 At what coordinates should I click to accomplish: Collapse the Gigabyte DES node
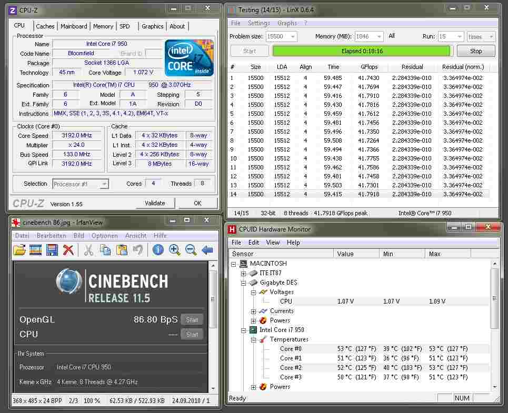tap(244, 283)
